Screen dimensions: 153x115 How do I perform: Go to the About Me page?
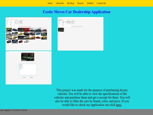point(60,3)
